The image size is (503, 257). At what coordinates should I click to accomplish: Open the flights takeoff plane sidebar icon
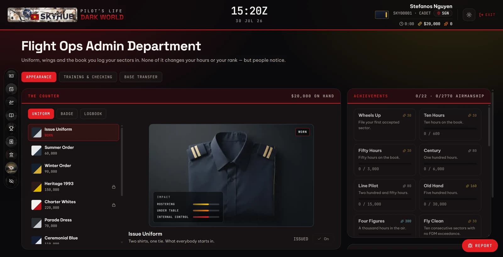click(11, 102)
